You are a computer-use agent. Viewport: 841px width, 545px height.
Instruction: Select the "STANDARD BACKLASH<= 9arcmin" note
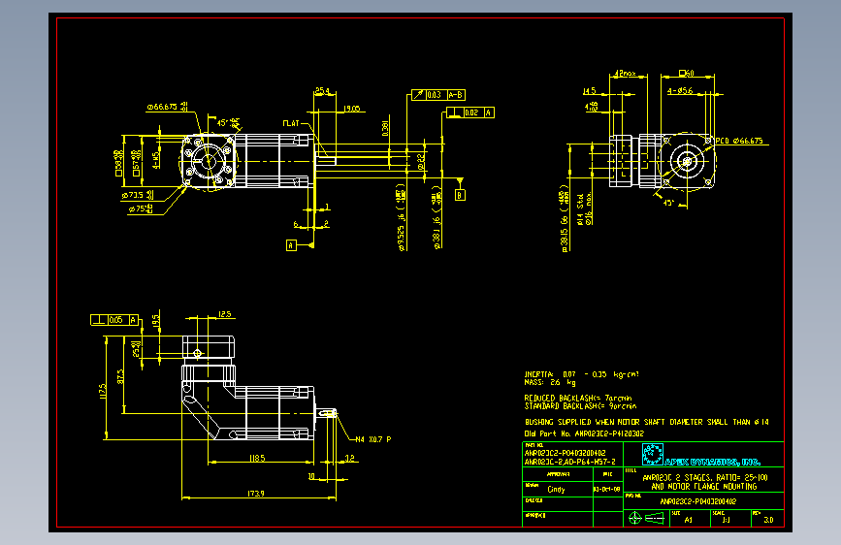click(580, 406)
